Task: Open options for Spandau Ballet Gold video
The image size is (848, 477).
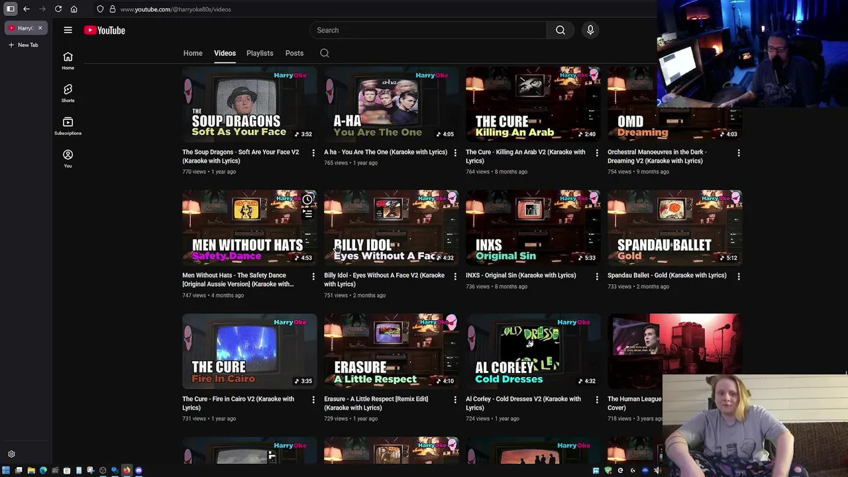Action: coord(739,276)
